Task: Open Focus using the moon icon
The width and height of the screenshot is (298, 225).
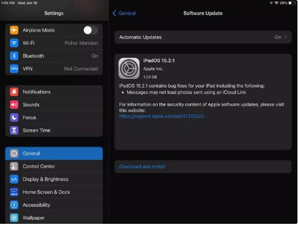Action: pos(14,117)
